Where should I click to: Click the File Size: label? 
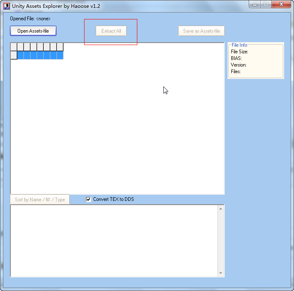pyautogui.click(x=240, y=52)
